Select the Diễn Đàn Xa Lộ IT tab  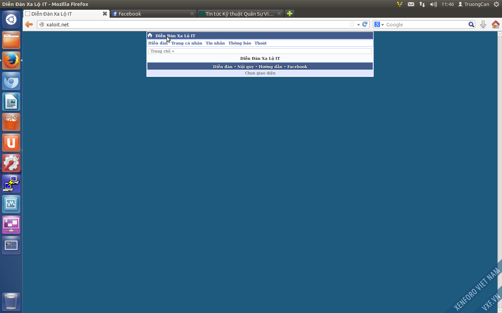[66, 14]
